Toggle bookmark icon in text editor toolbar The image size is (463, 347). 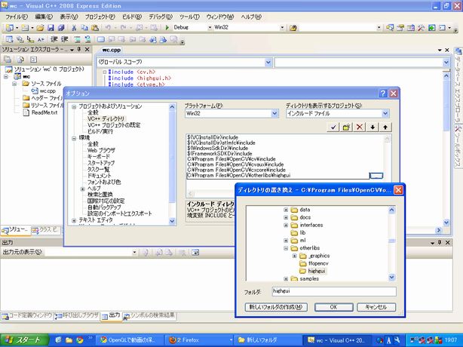[x=101, y=39]
